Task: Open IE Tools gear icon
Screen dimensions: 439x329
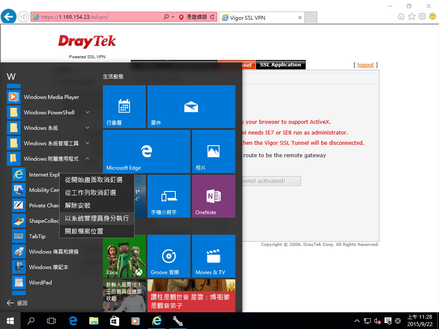Action: tap(422, 17)
